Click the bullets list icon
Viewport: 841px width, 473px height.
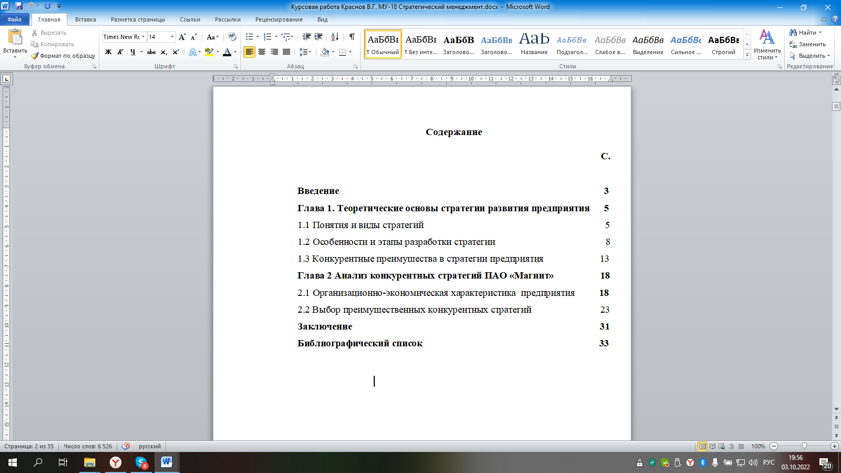(249, 37)
